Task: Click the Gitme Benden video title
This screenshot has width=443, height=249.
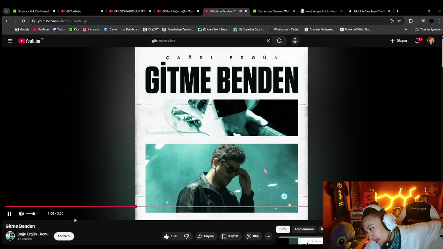Action: (x=20, y=226)
